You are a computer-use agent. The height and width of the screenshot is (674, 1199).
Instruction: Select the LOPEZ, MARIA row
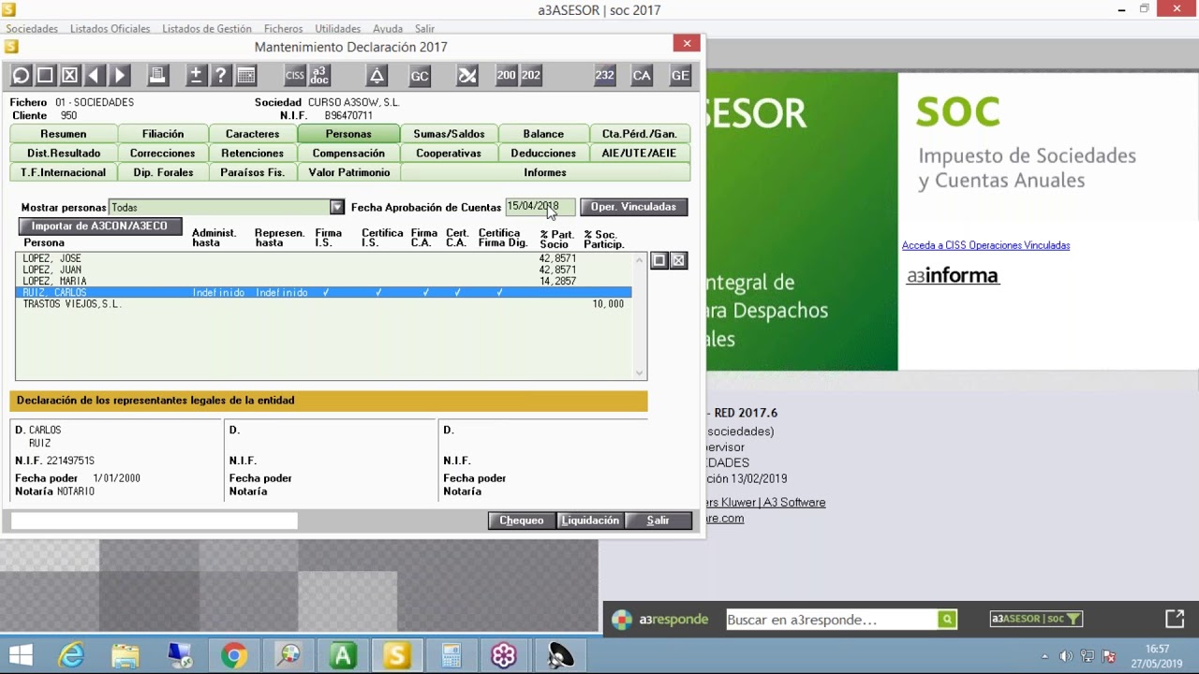[324, 281]
